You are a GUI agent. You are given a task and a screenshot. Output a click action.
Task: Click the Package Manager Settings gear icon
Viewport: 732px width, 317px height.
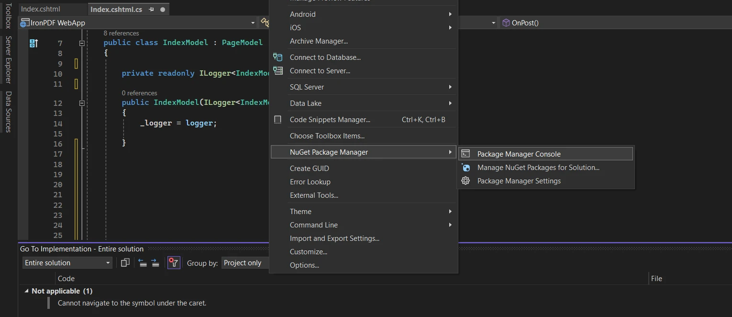point(466,181)
